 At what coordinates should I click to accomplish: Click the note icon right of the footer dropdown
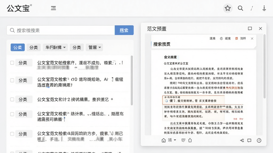coord(183,140)
